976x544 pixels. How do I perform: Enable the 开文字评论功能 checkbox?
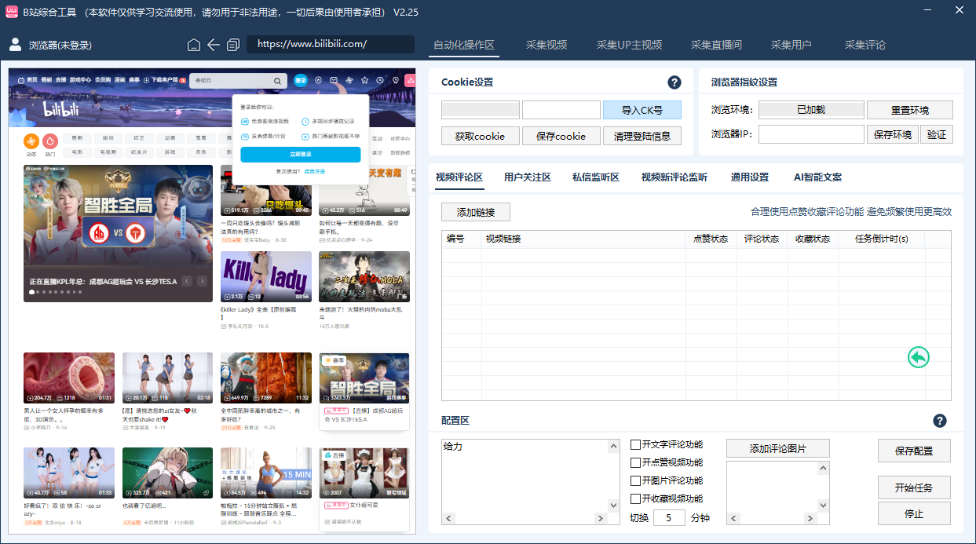[x=636, y=445]
